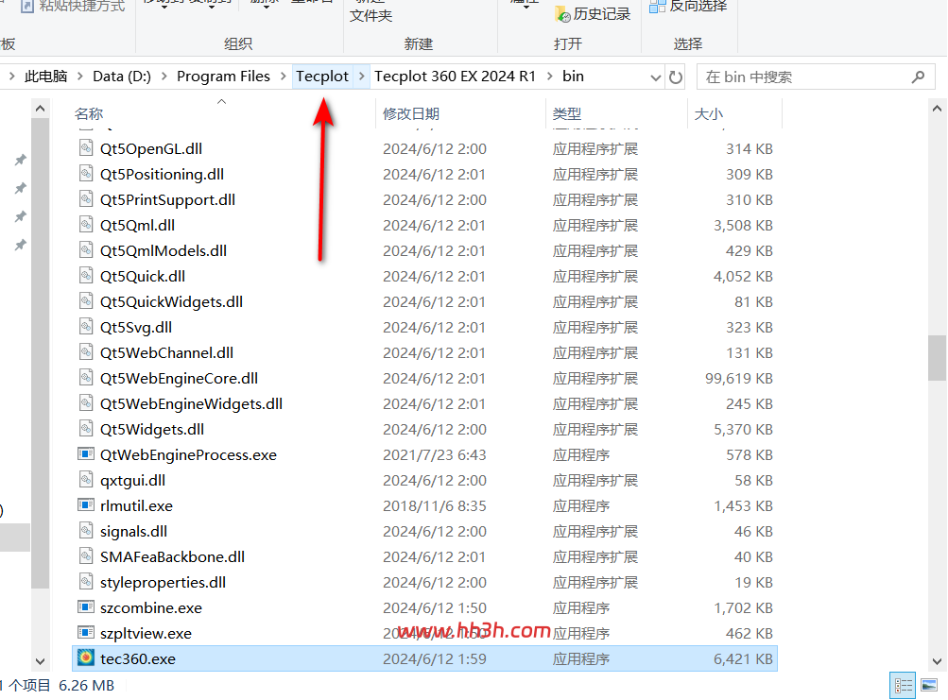This screenshot has height=700, width=948.
Task: Click the Qt5Widgets.dll file icon
Action: click(x=86, y=429)
